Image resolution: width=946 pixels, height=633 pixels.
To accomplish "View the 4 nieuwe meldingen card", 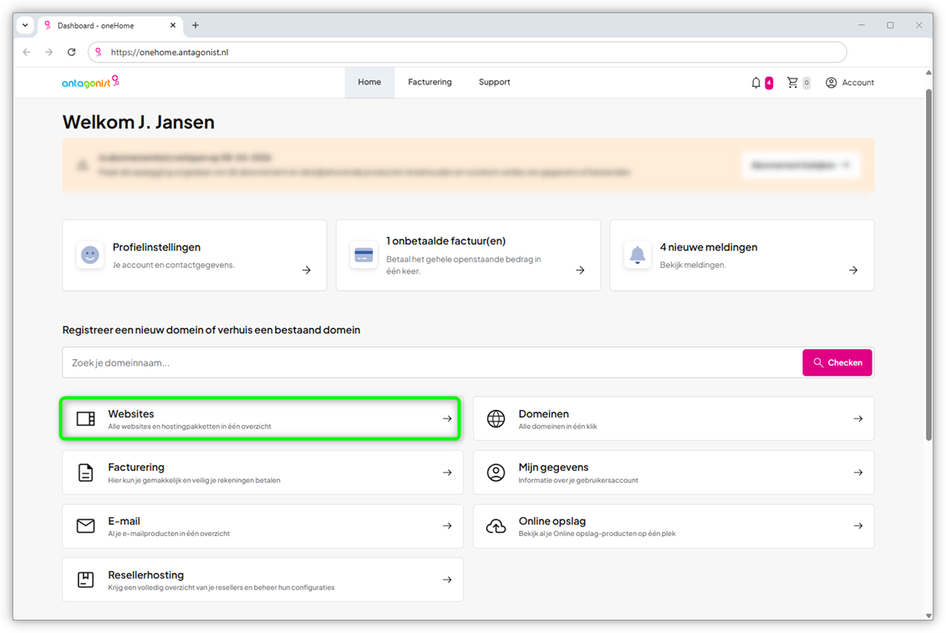I will (x=741, y=255).
